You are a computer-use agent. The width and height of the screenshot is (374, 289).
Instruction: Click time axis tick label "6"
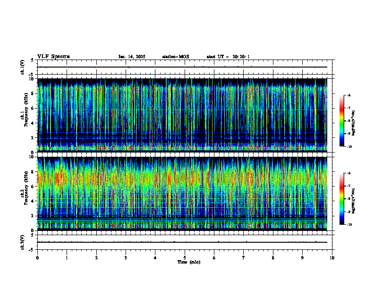tap(214, 258)
